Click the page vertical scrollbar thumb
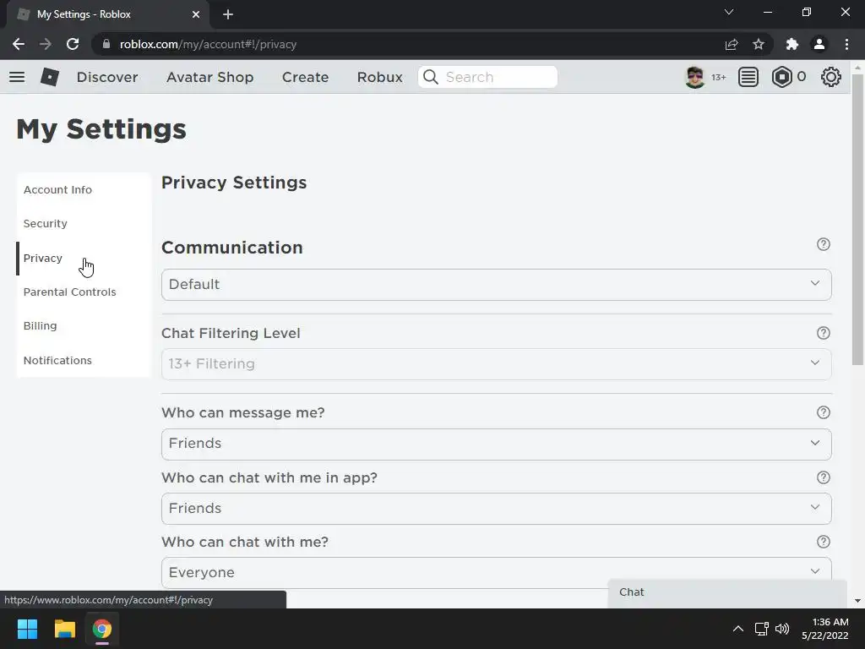This screenshot has height=649, width=865. (857, 220)
